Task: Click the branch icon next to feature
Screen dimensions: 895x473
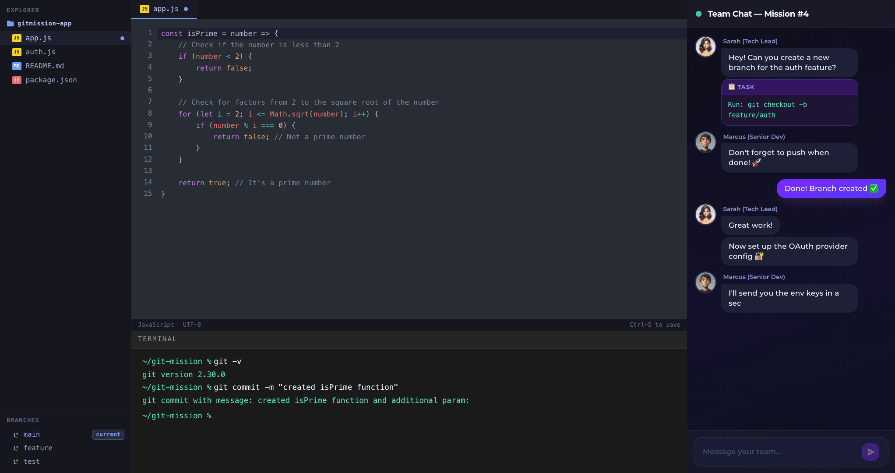Action: (x=16, y=448)
